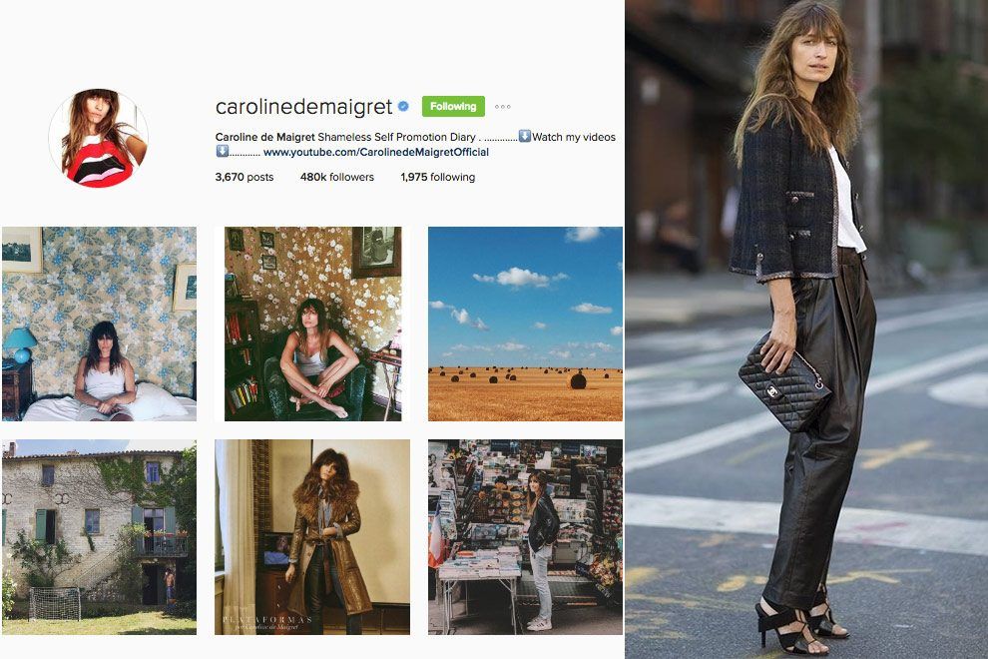Click the down-arrow emoji before Watch my videos
This screenshot has width=988, height=659.
point(524,136)
